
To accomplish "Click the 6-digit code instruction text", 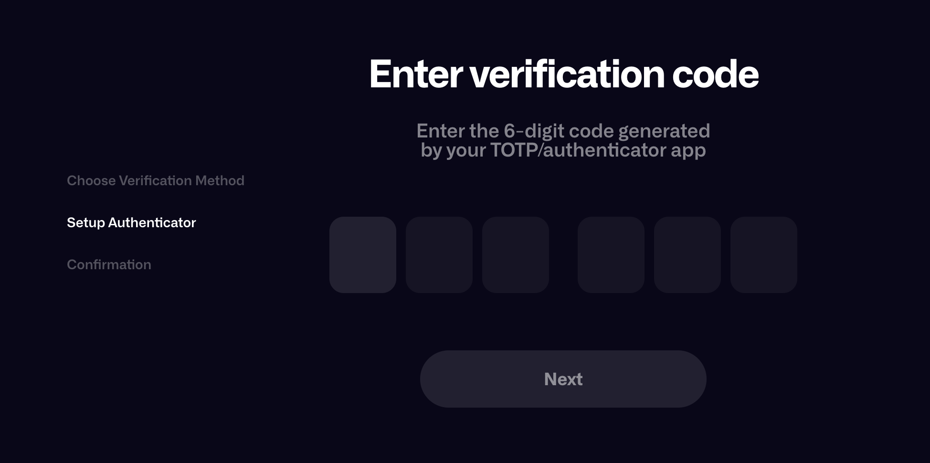I will coord(563,140).
